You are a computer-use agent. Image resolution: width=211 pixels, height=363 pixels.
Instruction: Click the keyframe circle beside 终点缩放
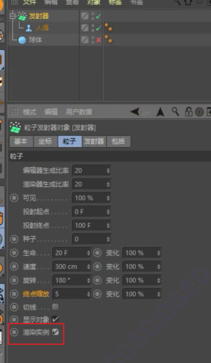14,294
